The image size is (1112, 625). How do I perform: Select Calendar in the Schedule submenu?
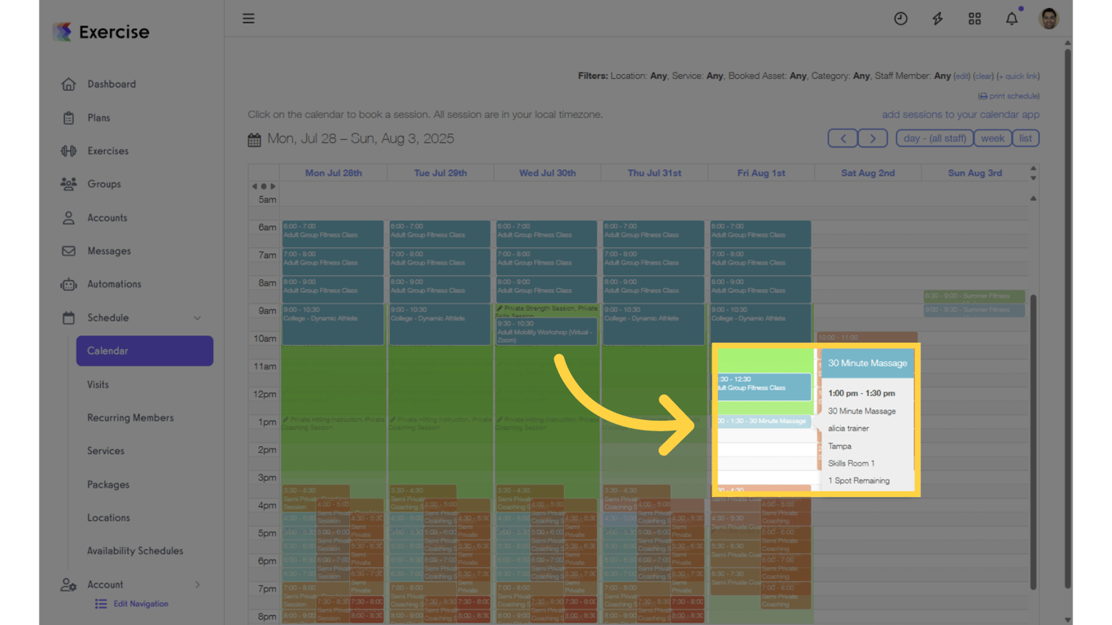(145, 351)
